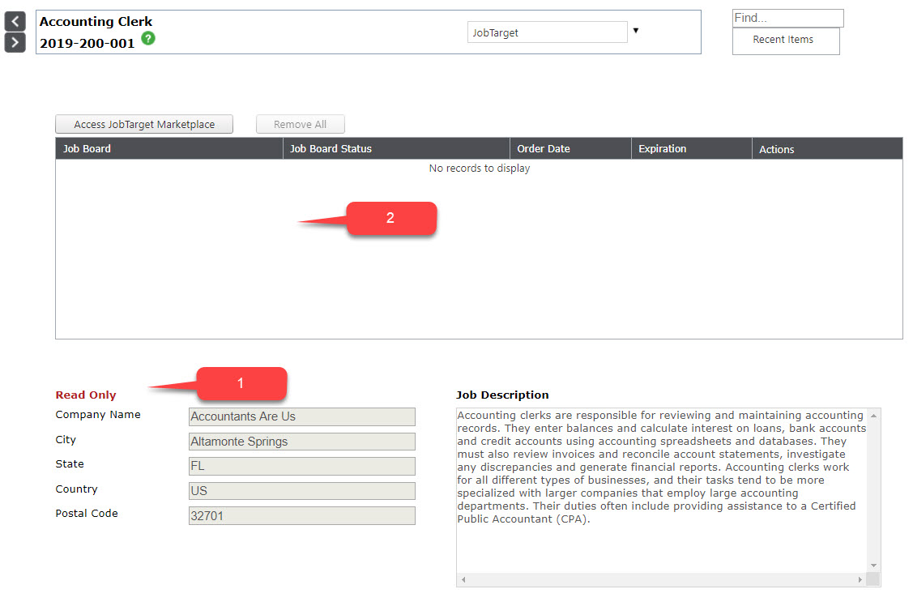Click the JobTarget combo box field
Image resolution: width=913 pixels, height=602 pixels.
pos(547,32)
